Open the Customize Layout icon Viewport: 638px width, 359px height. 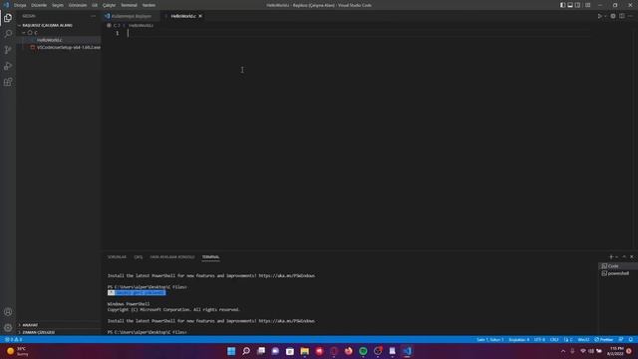coord(587,5)
